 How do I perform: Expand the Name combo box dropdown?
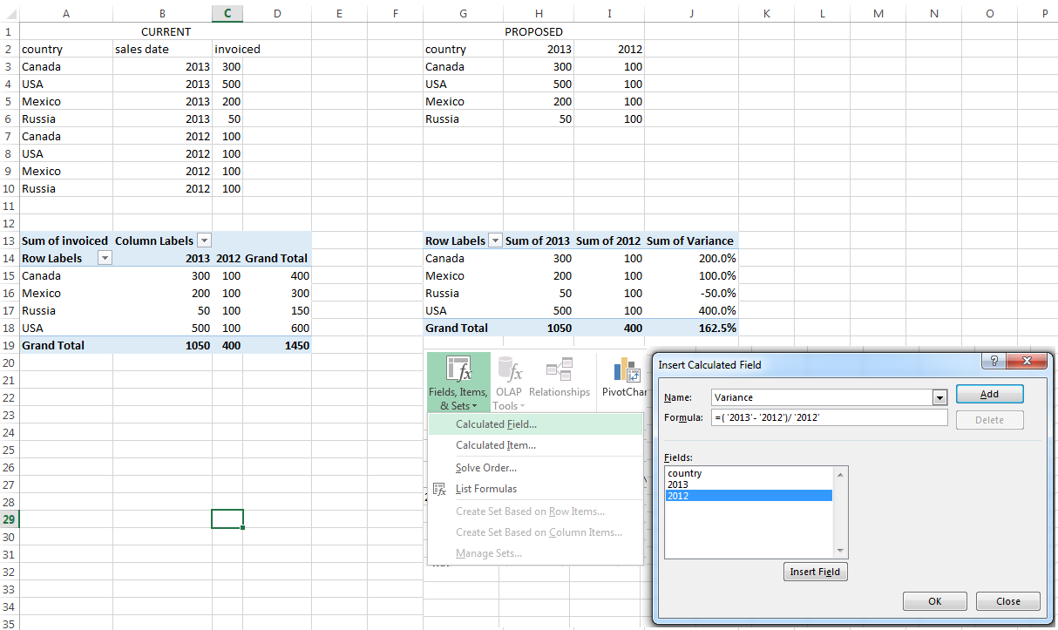tap(939, 397)
